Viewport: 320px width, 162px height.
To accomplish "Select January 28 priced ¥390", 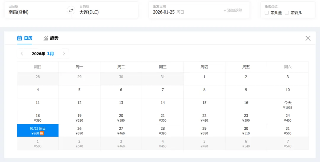I will point(163,131).
